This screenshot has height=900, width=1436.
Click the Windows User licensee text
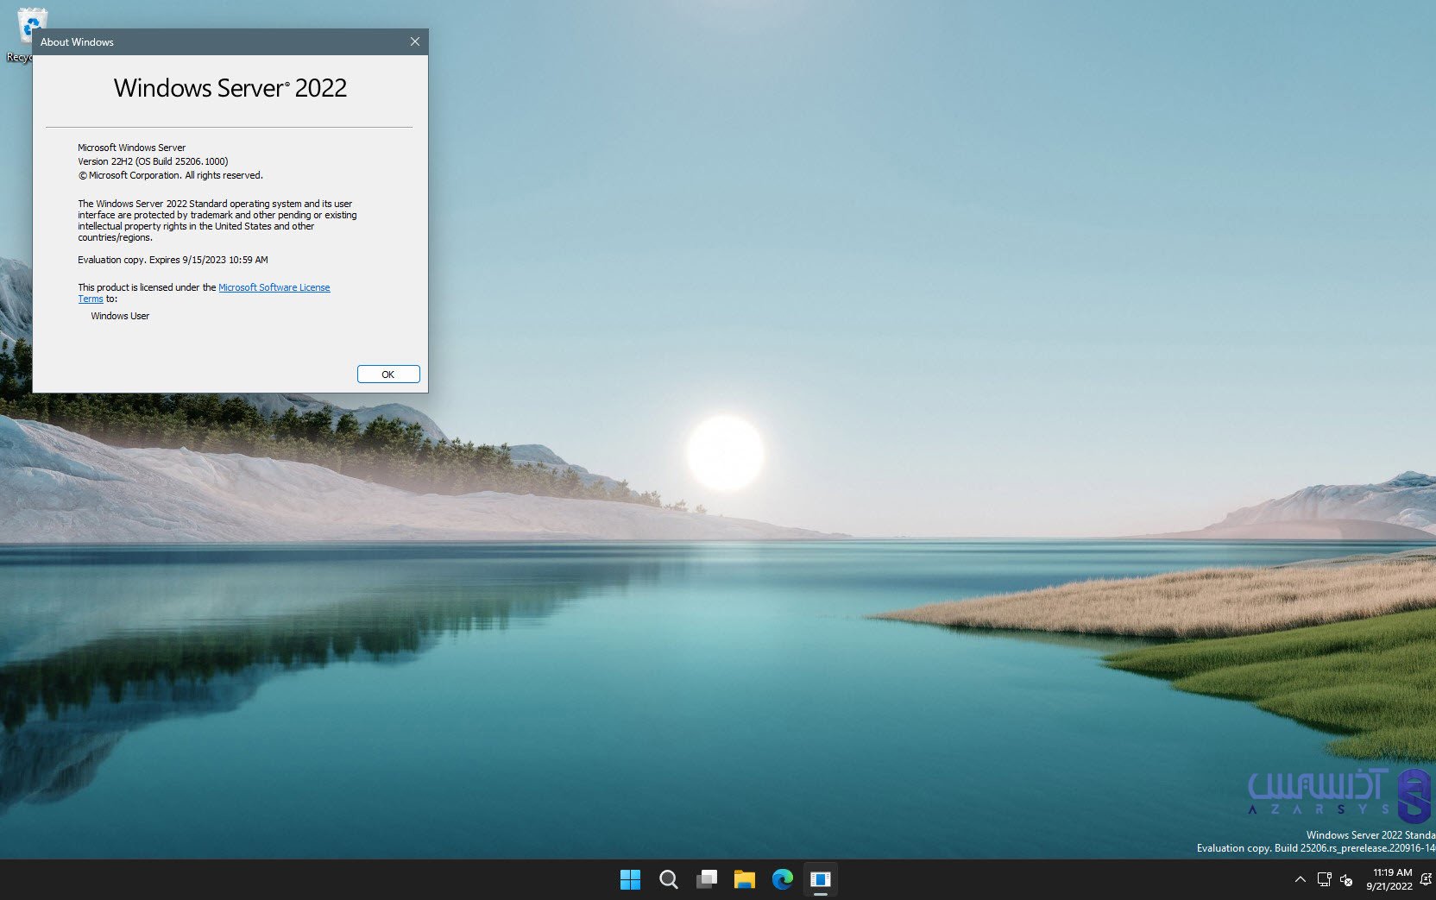120,316
